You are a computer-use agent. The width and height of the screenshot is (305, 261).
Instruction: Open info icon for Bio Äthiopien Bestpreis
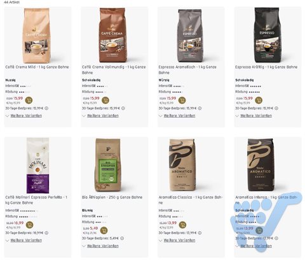pos(122,238)
